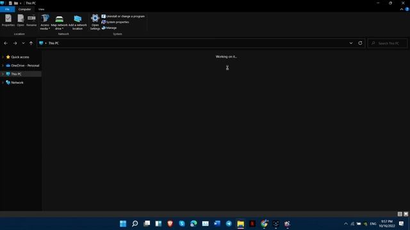Open Explorer Help question mark icon
Image resolution: width=410 pixels, height=230 pixels.
(407, 9)
